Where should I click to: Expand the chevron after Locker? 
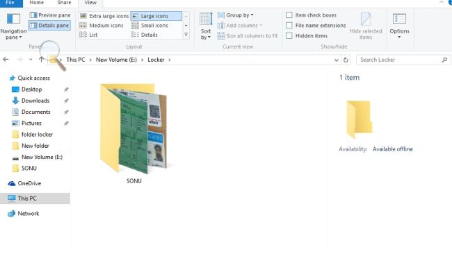170,60
